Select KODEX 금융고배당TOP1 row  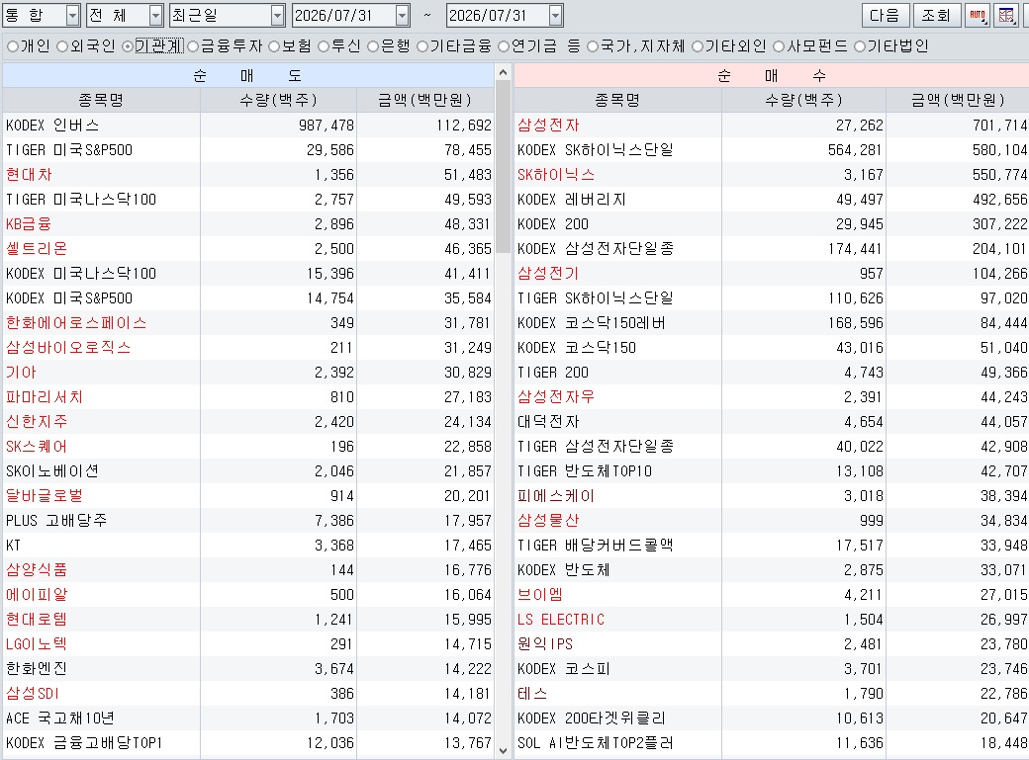[x=248, y=743]
